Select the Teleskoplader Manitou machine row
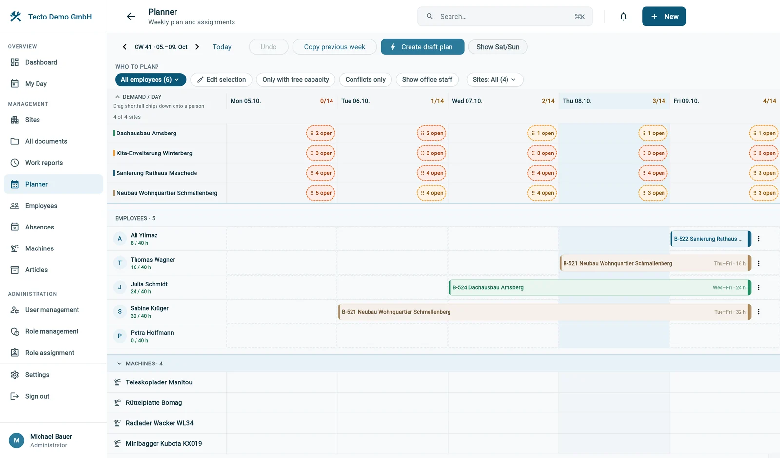Viewport: 780px width, 458px height. click(x=443, y=382)
